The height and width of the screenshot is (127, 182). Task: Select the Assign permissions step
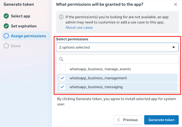(x=28, y=36)
